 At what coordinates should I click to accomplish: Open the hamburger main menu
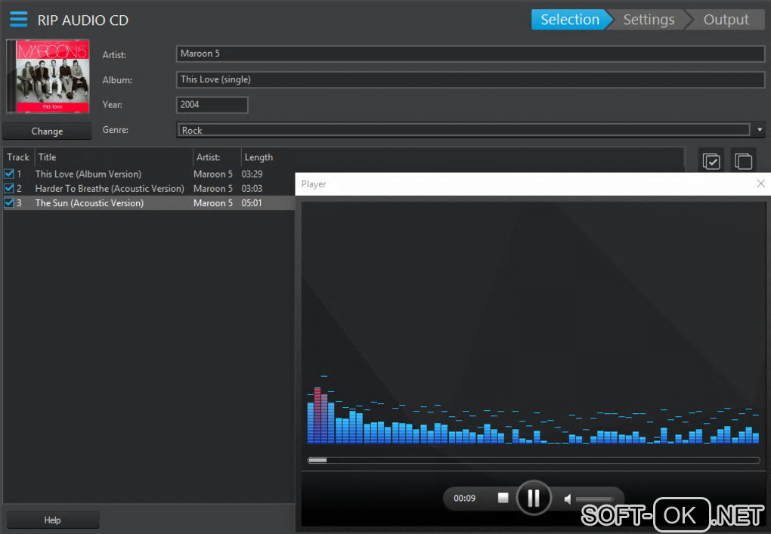point(19,19)
